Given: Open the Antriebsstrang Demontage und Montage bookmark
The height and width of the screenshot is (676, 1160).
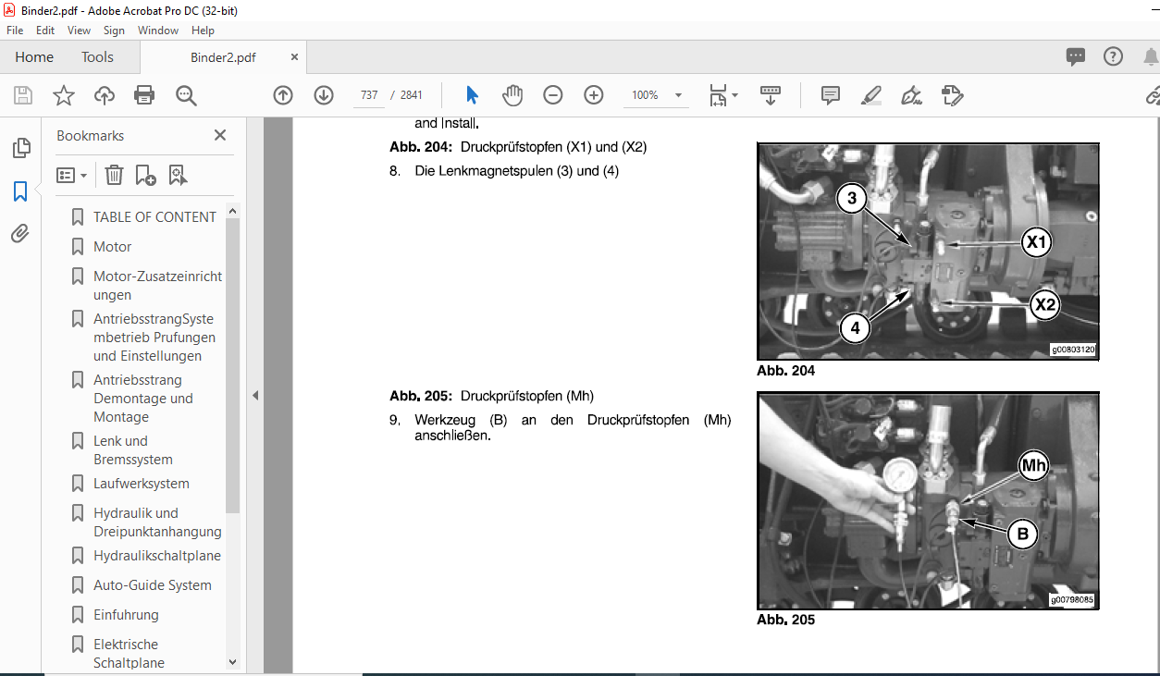Looking at the screenshot, I should tap(143, 399).
